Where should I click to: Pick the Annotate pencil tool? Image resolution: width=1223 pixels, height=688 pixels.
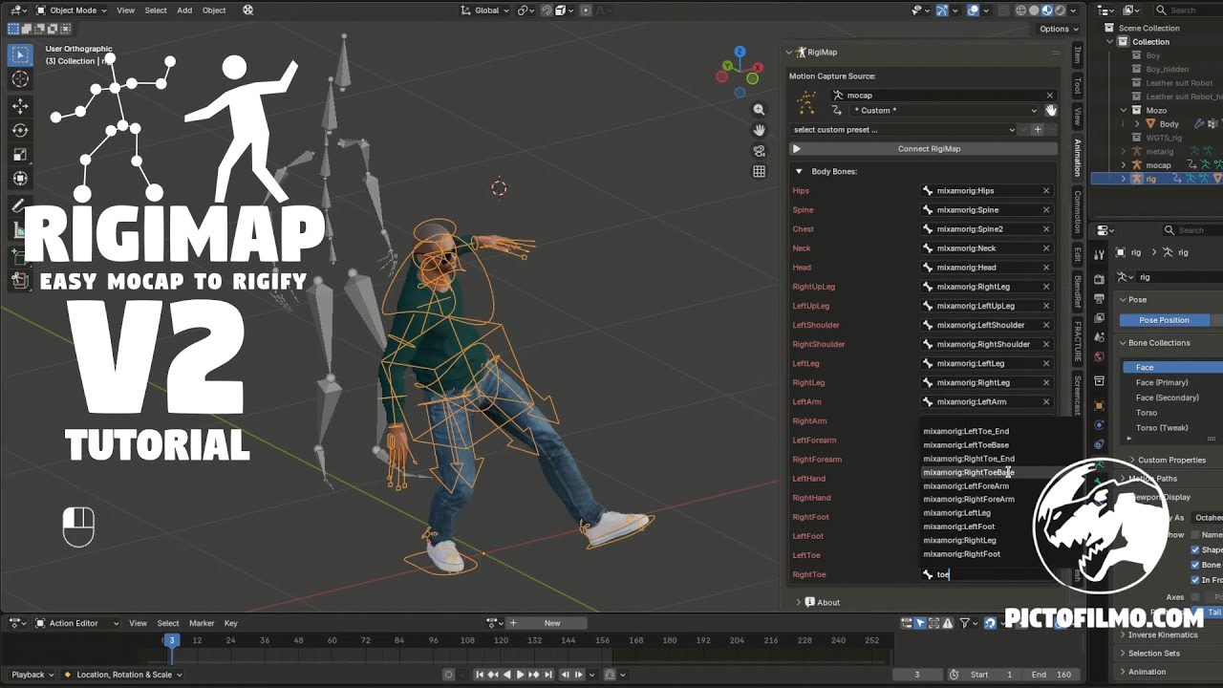click(x=18, y=205)
